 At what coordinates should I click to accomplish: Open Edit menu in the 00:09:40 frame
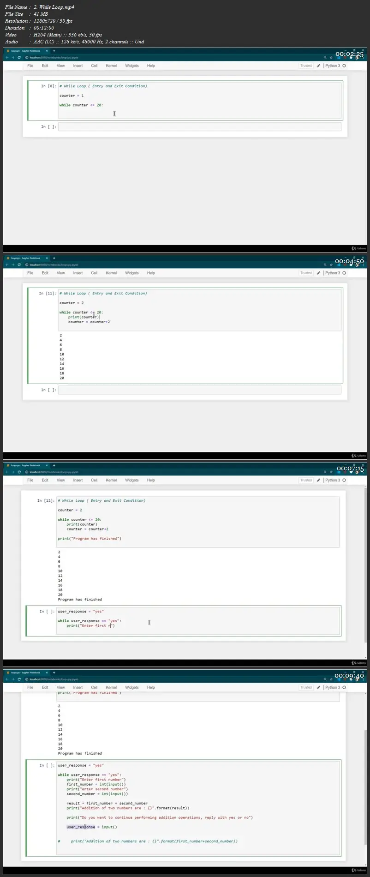[x=45, y=687]
